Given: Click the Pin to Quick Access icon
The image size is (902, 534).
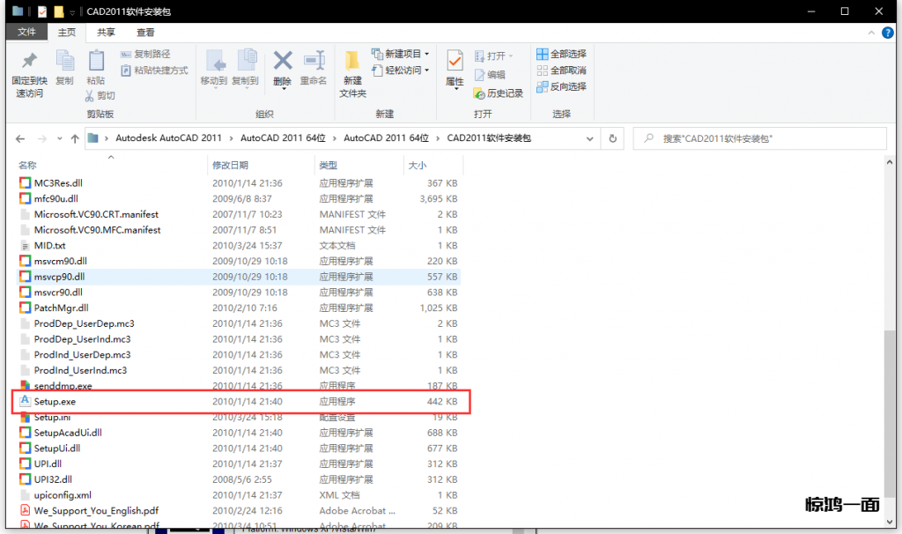Looking at the screenshot, I should click(x=28, y=63).
